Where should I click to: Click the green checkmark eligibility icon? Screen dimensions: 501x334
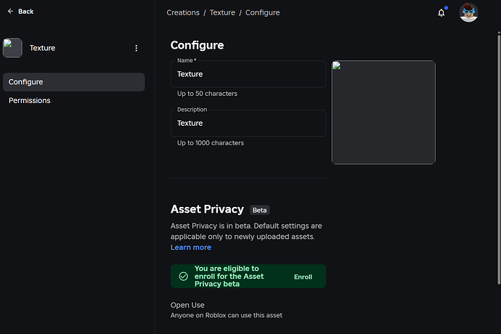[184, 277]
